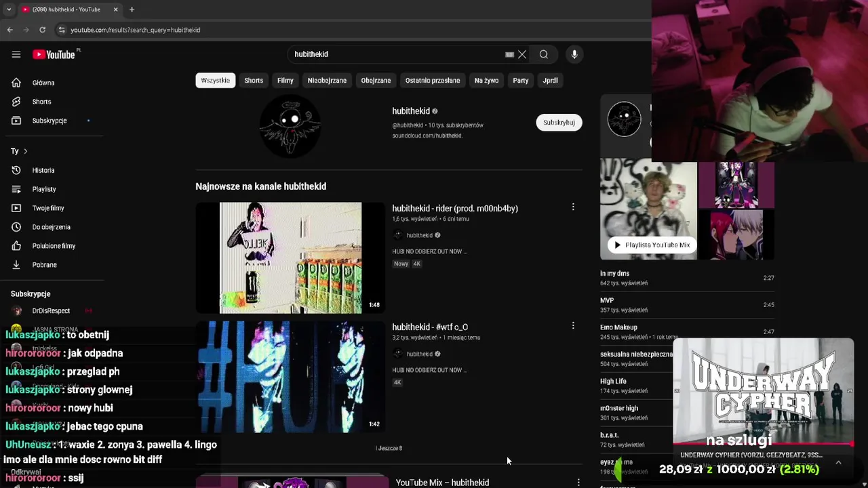The image size is (868, 488).
Task: Play m0nster high from the mix list
Action: tap(636, 413)
